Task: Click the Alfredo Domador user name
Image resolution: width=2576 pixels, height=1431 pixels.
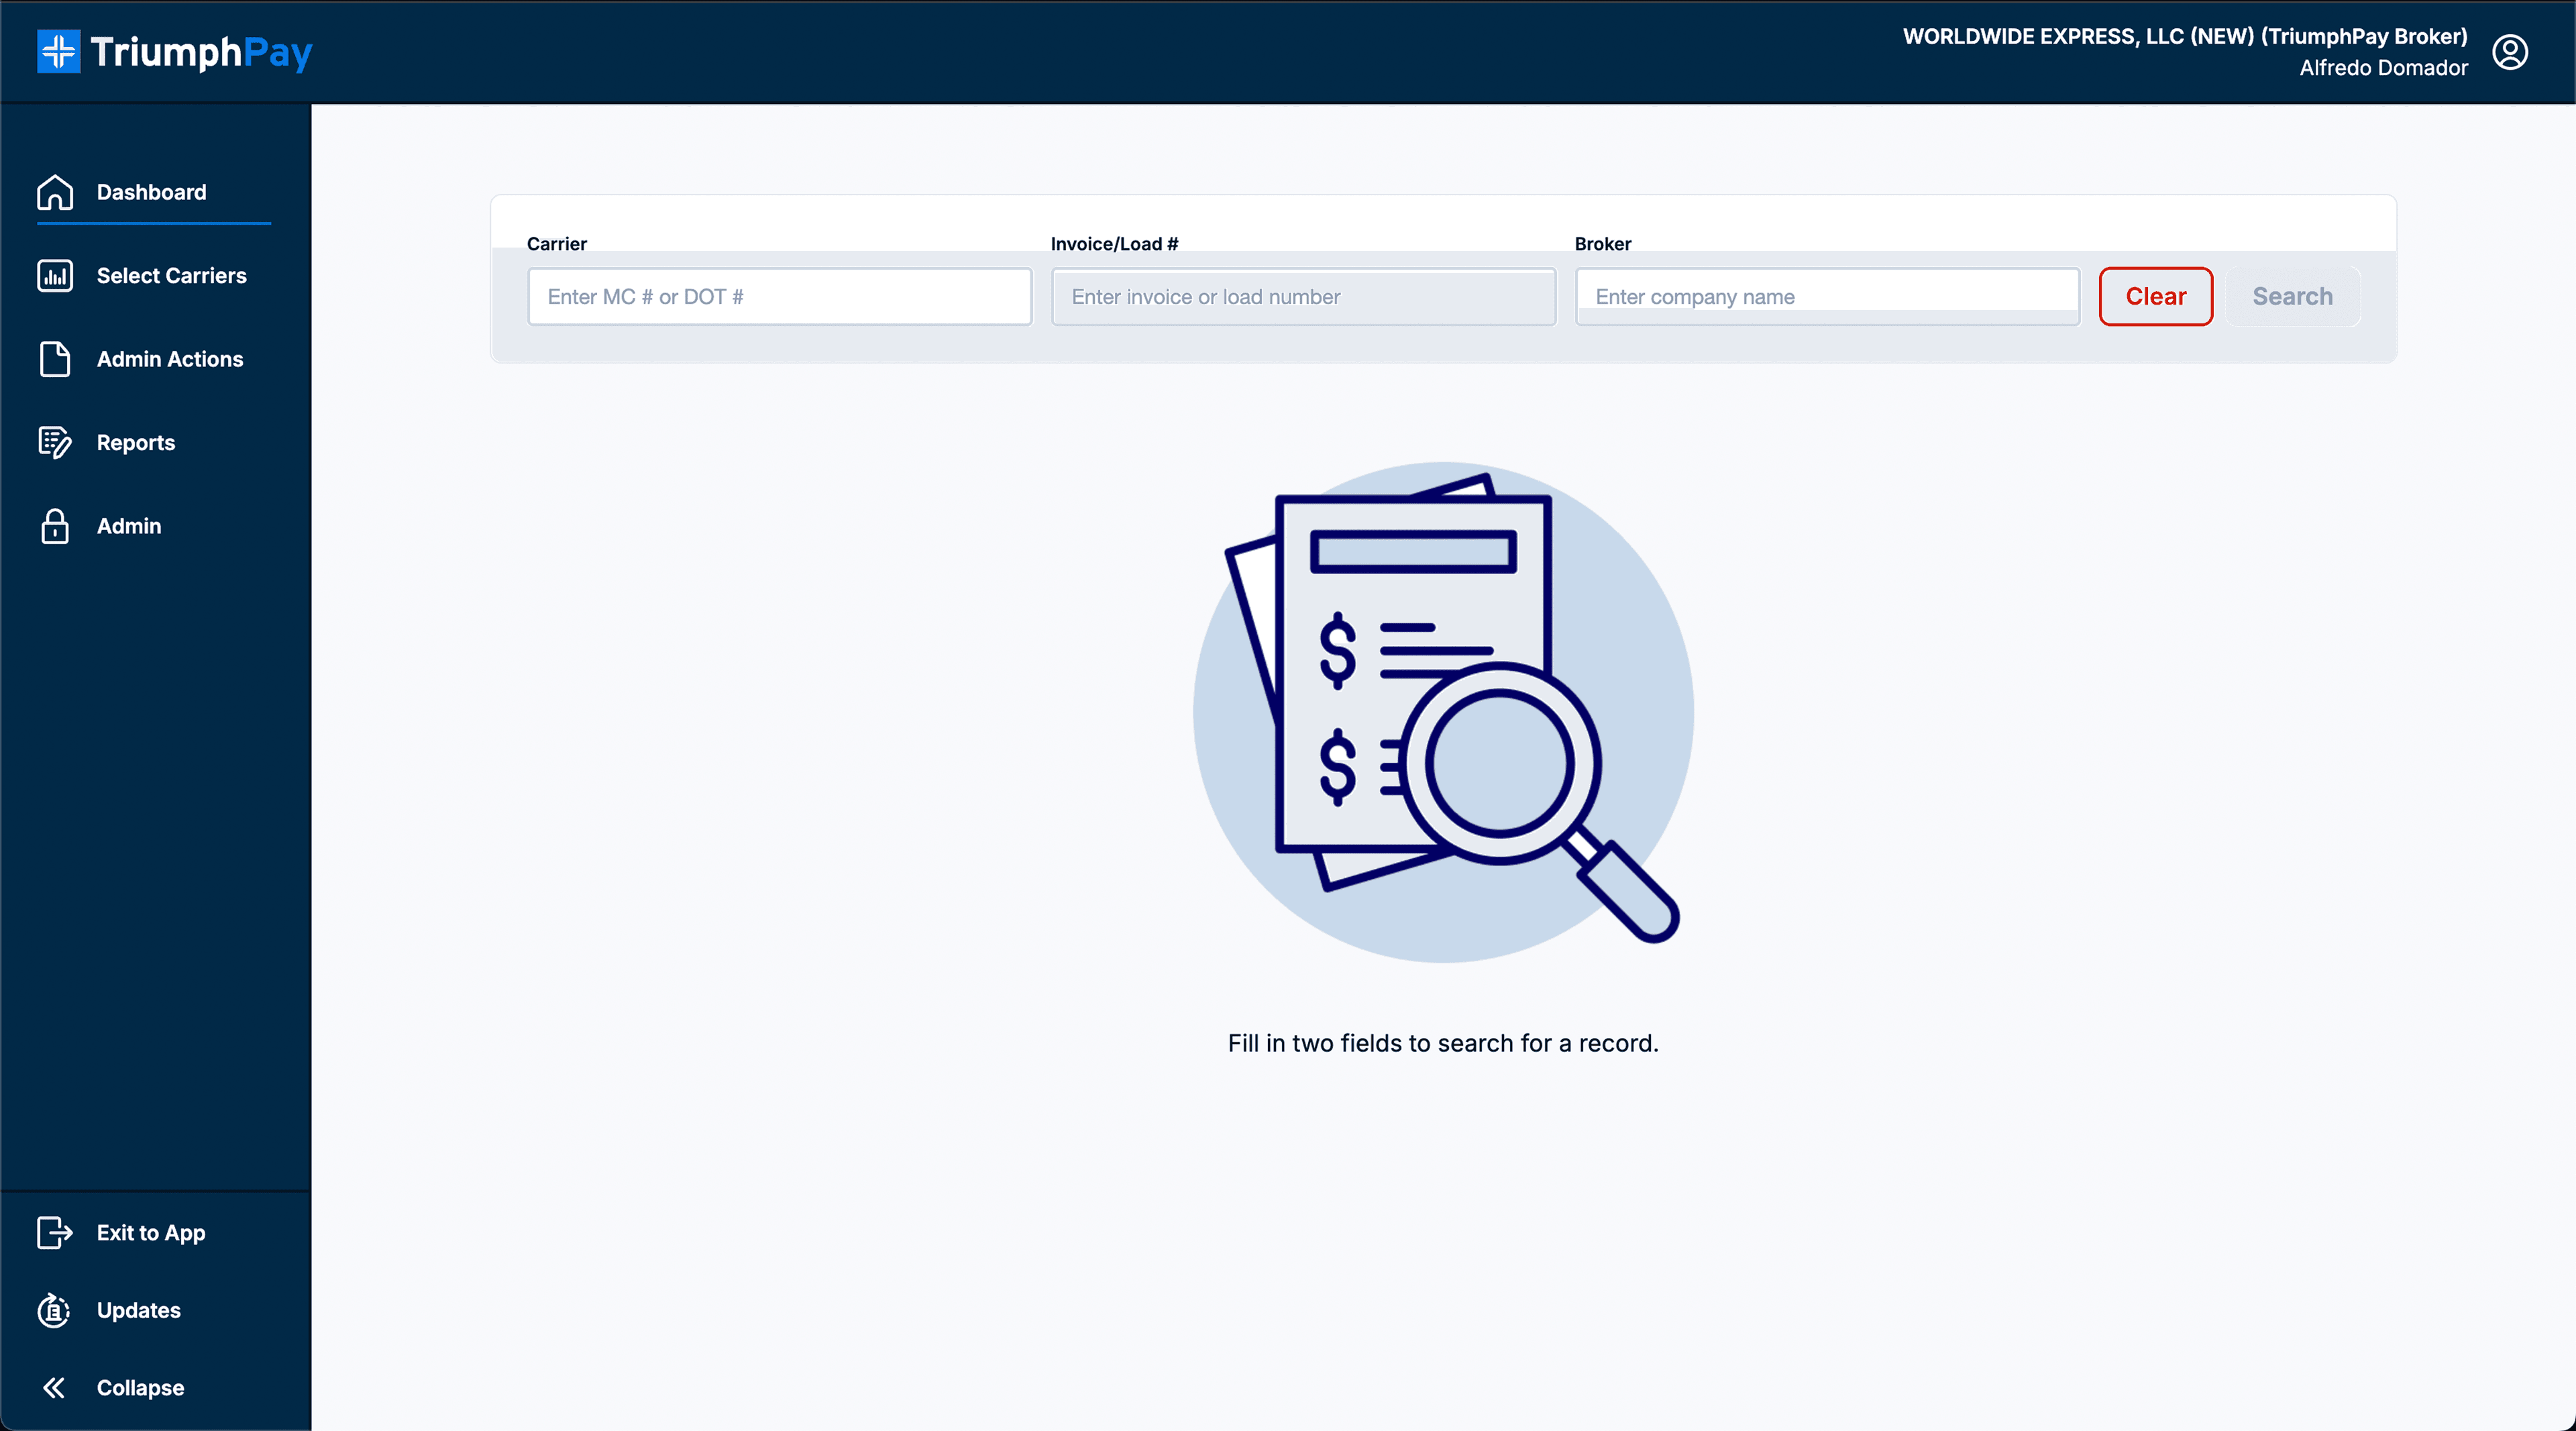Action: click(x=2383, y=68)
